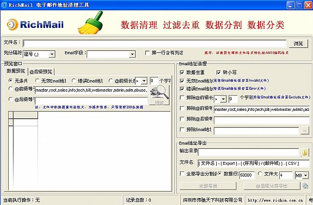Open the http://www.richin.com.cn link
The width and height of the screenshot is (313, 205).
[275, 200]
